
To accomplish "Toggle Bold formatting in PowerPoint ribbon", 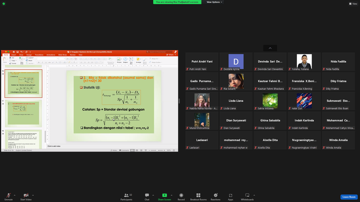I will [x=39, y=62].
